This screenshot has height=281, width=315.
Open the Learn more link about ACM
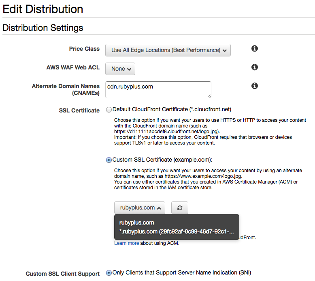pos(126,243)
